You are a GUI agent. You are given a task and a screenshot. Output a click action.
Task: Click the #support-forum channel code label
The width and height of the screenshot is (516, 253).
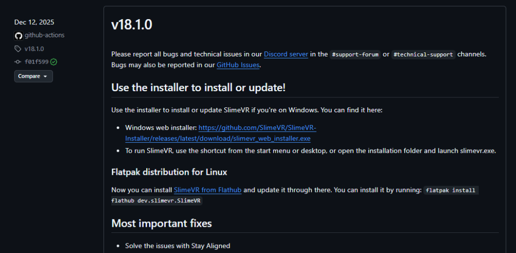(355, 54)
